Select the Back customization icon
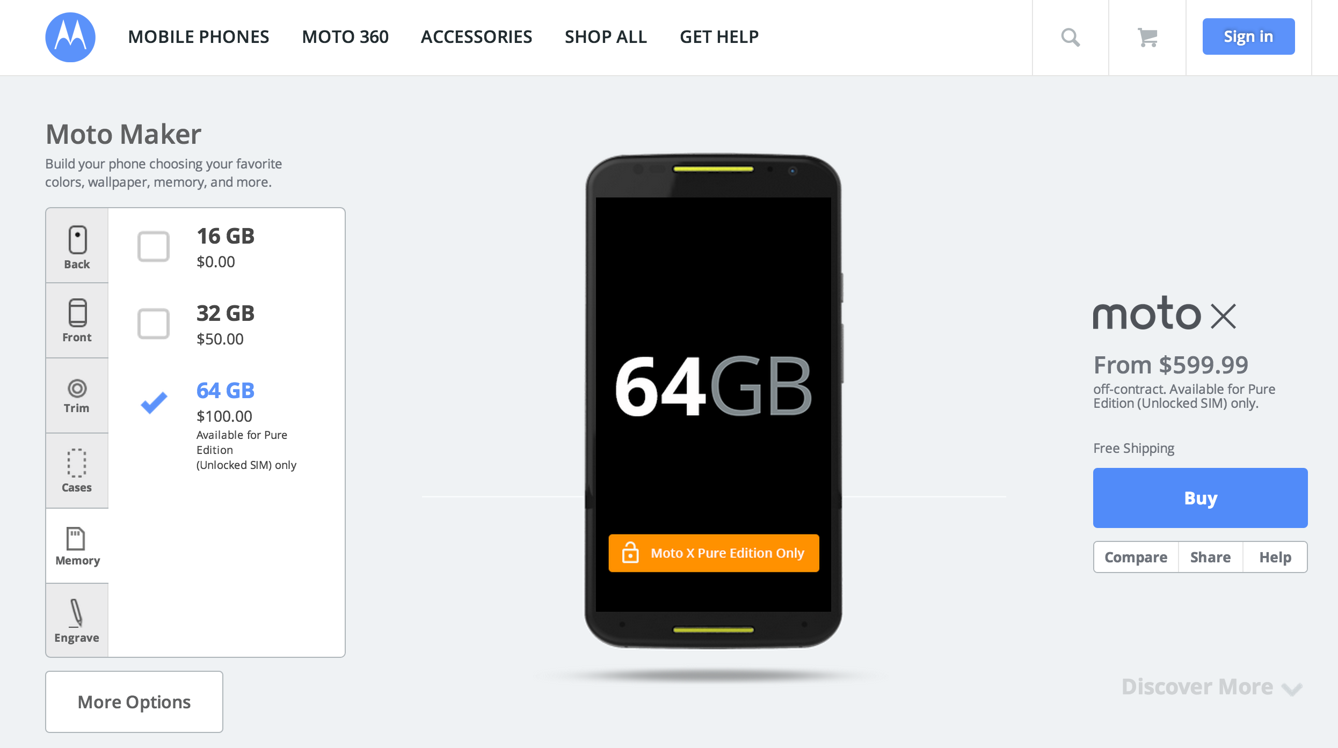Viewport: 1338px width, 748px height. (77, 239)
